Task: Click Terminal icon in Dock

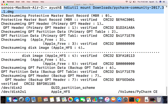Action: tap(131, 99)
